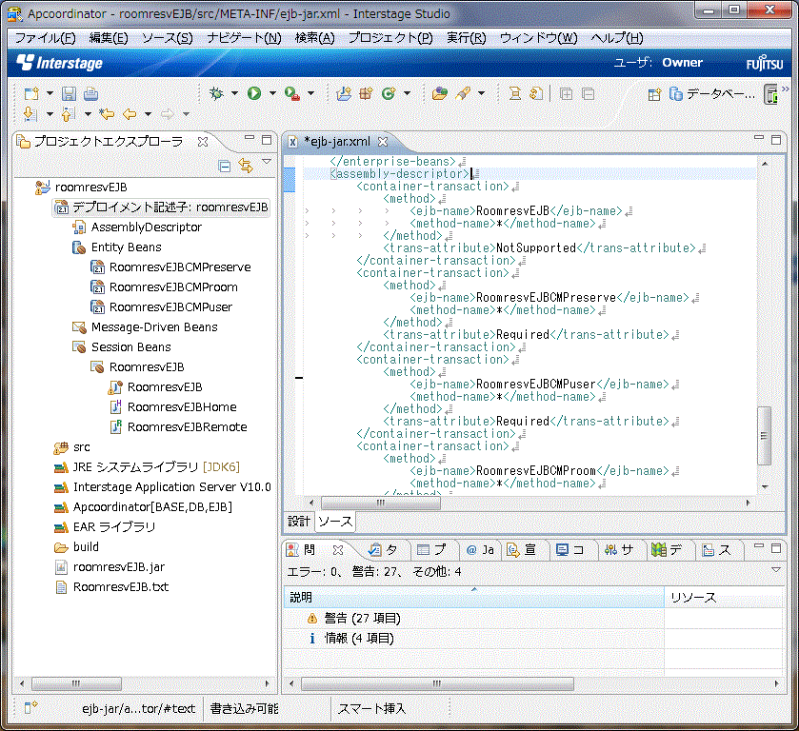Open the New Java Class dropdown arrow
Viewport: 799px width, 731px height.
[x=407, y=93]
